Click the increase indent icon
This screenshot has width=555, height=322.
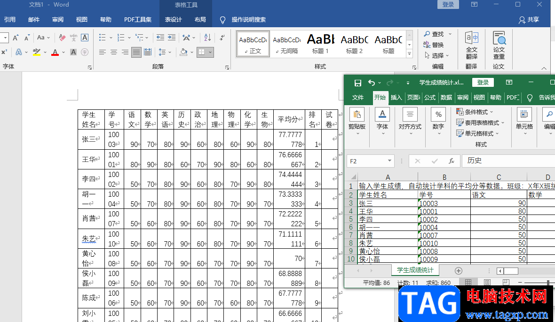click(171, 38)
